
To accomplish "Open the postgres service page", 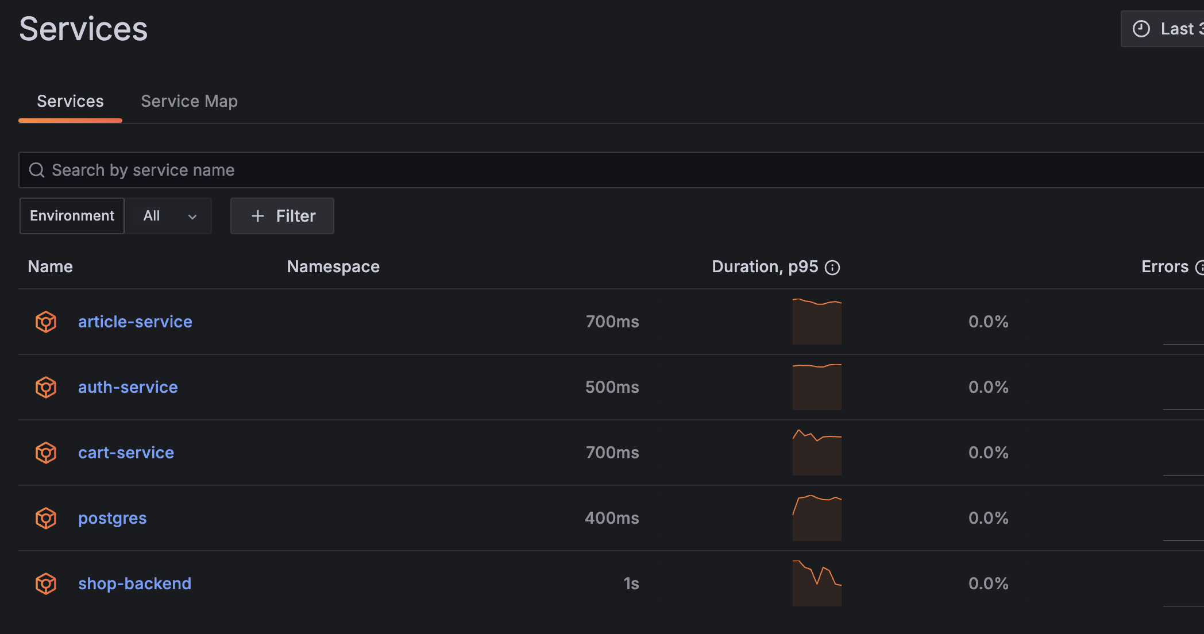I will click(112, 518).
